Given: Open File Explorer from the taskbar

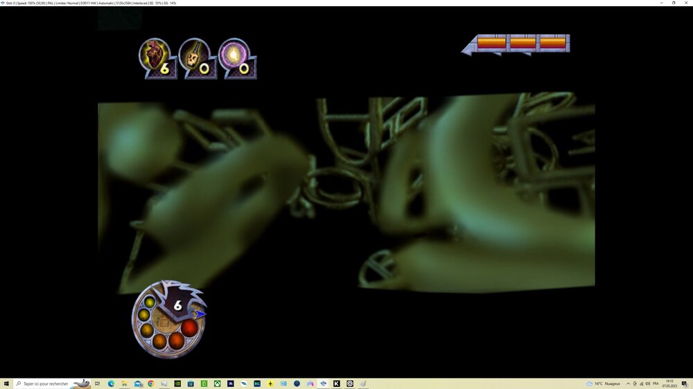Looking at the screenshot, I should pyautogui.click(x=124, y=383).
